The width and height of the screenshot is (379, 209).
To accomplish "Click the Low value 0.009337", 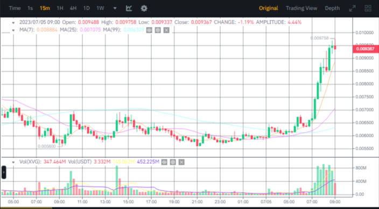I will pyautogui.click(x=162, y=22).
